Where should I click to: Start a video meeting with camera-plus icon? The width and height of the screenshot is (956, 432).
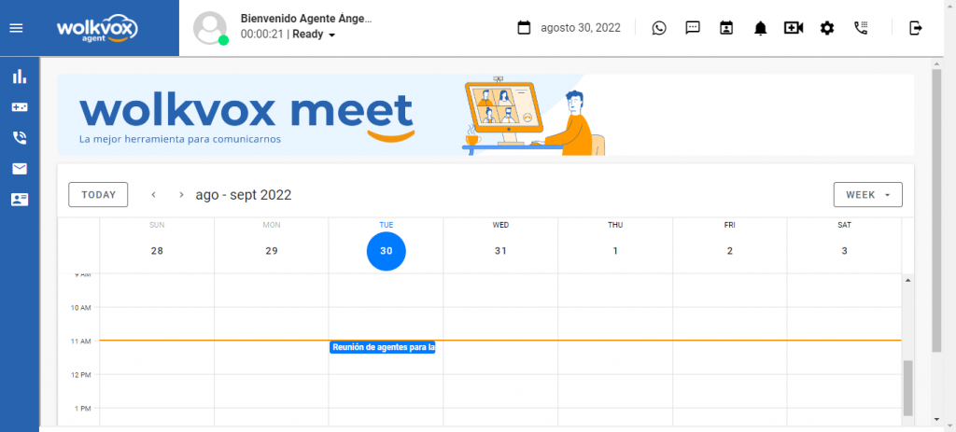[x=794, y=27]
